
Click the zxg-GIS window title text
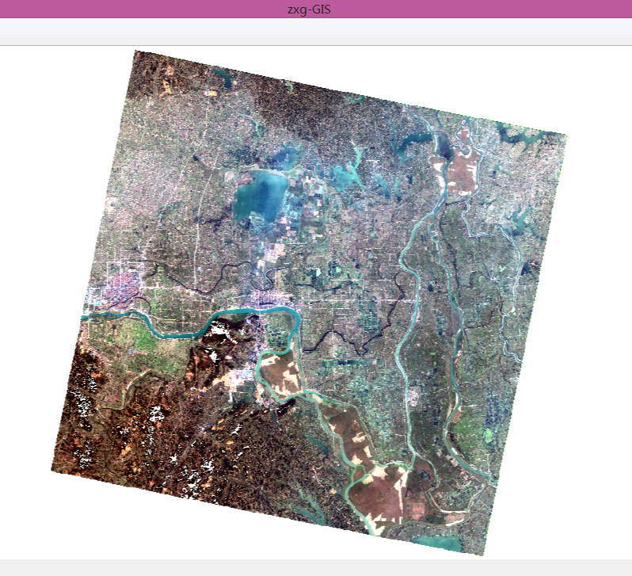309,9
